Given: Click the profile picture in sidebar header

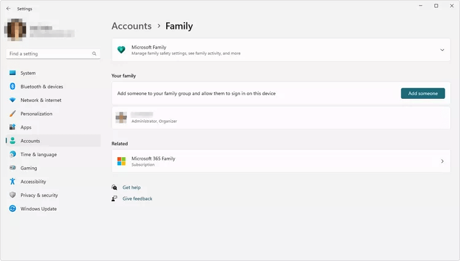Looking at the screenshot, I should (15, 29).
